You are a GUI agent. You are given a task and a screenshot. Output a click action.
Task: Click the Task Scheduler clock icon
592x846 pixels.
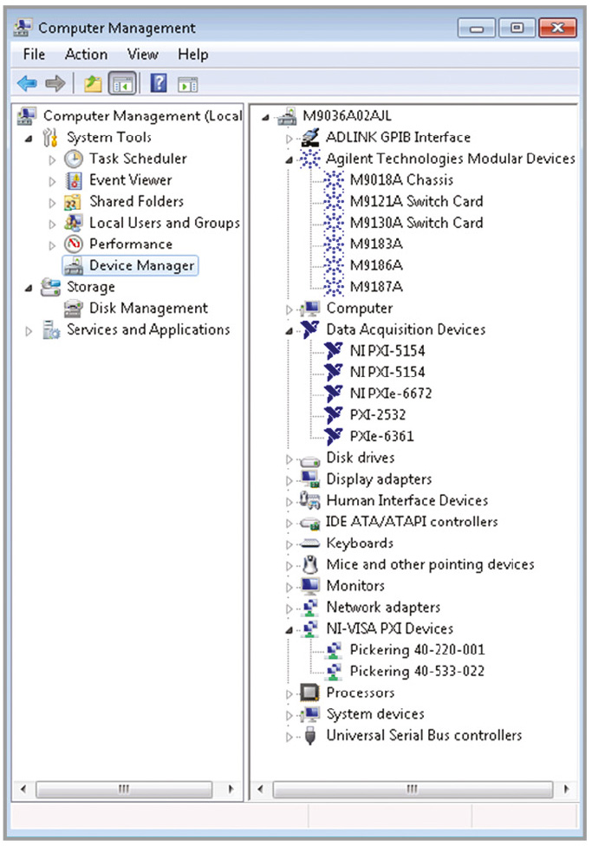[75, 159]
